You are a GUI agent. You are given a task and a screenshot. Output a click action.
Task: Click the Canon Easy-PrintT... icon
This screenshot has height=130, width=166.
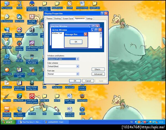point(19,112)
